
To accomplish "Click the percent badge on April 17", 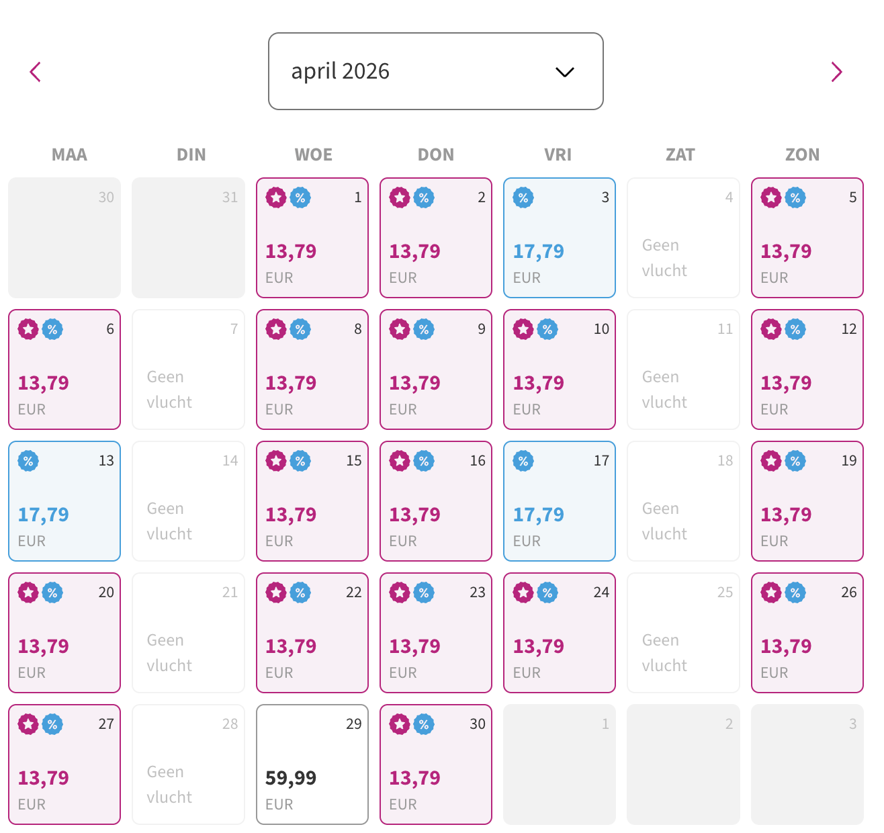I will pos(523,462).
